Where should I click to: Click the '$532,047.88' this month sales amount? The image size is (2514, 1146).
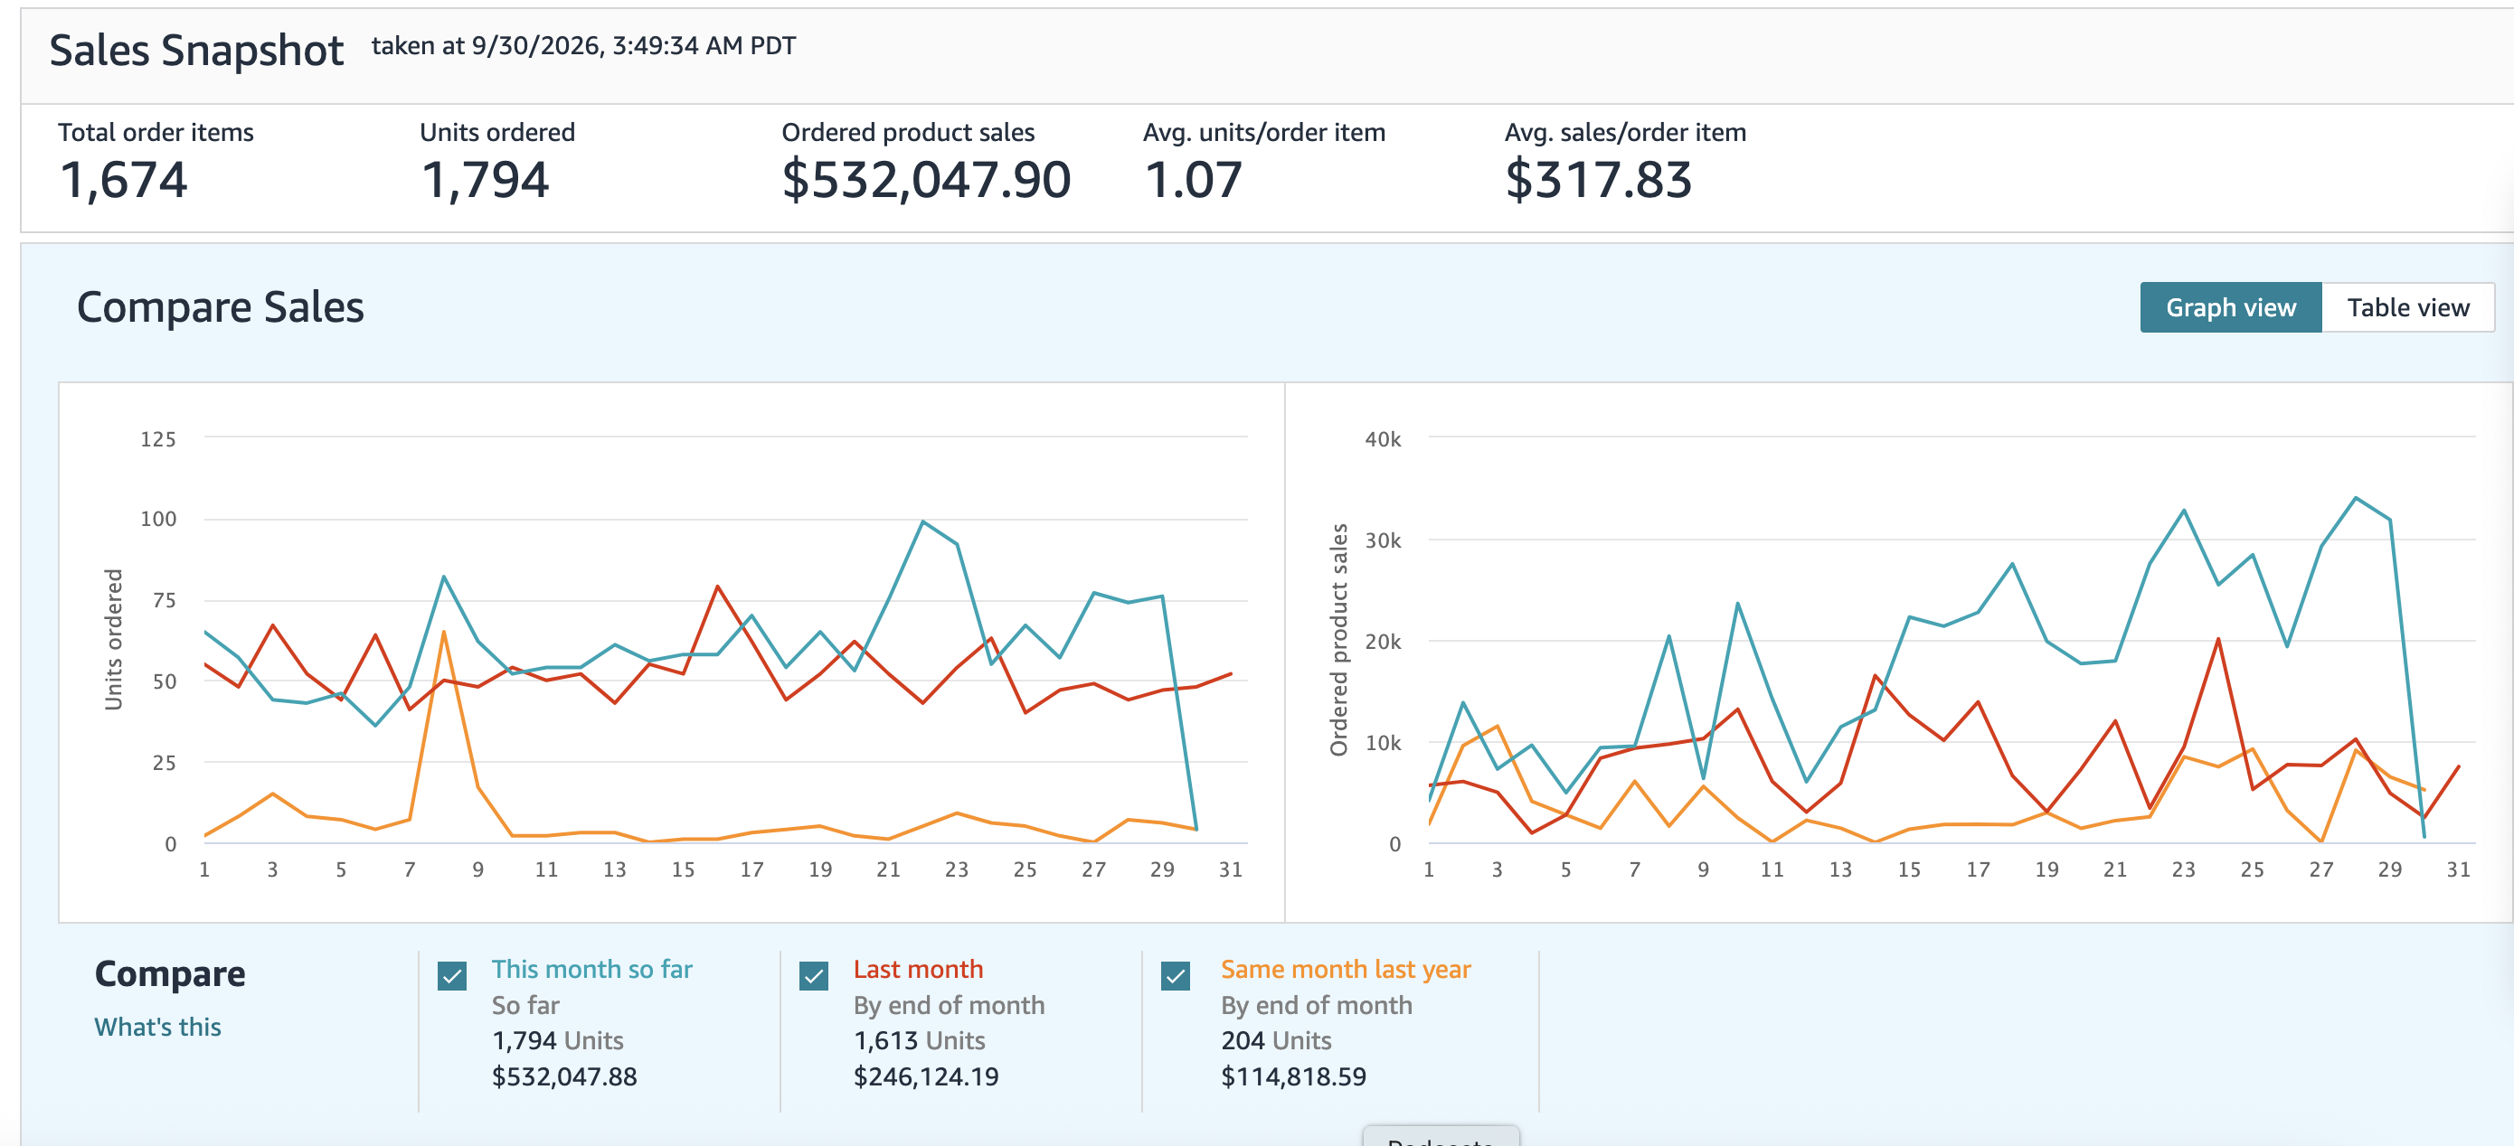tap(564, 1076)
